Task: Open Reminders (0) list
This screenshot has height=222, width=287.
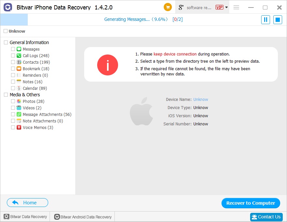Action: click(x=35, y=75)
